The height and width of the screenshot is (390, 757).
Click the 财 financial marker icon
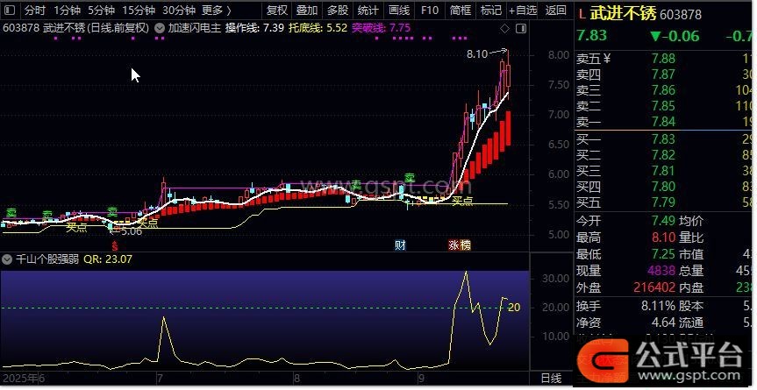[400, 245]
